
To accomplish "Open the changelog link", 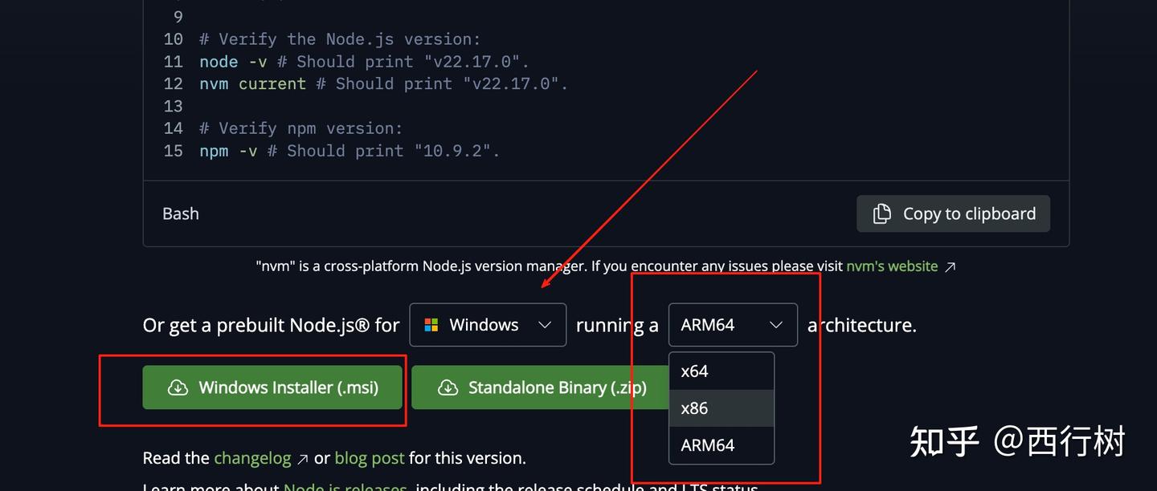I will [x=252, y=458].
